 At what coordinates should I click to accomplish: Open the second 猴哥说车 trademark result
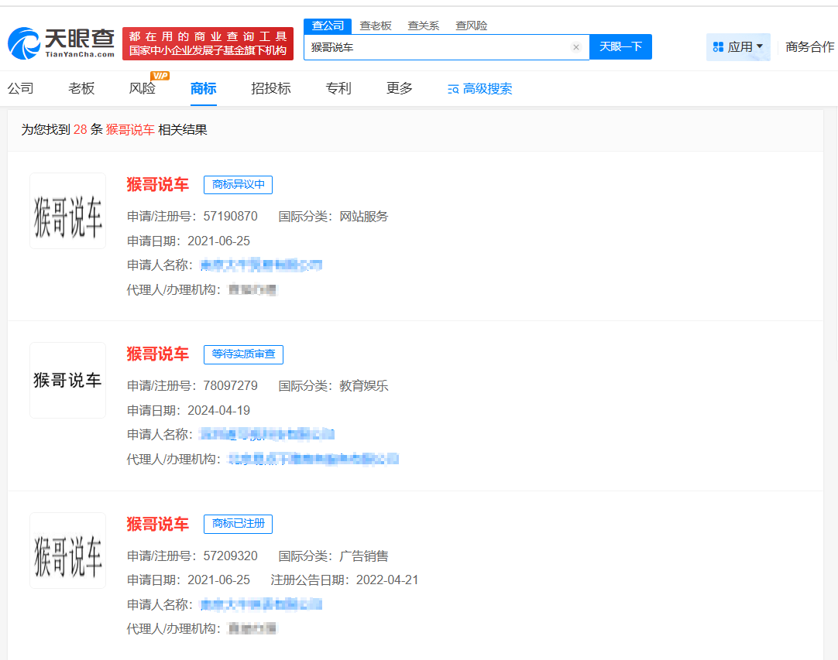coord(157,354)
